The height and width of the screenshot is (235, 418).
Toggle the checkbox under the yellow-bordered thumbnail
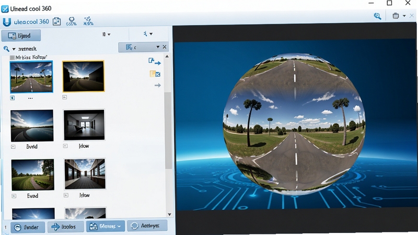point(64,97)
